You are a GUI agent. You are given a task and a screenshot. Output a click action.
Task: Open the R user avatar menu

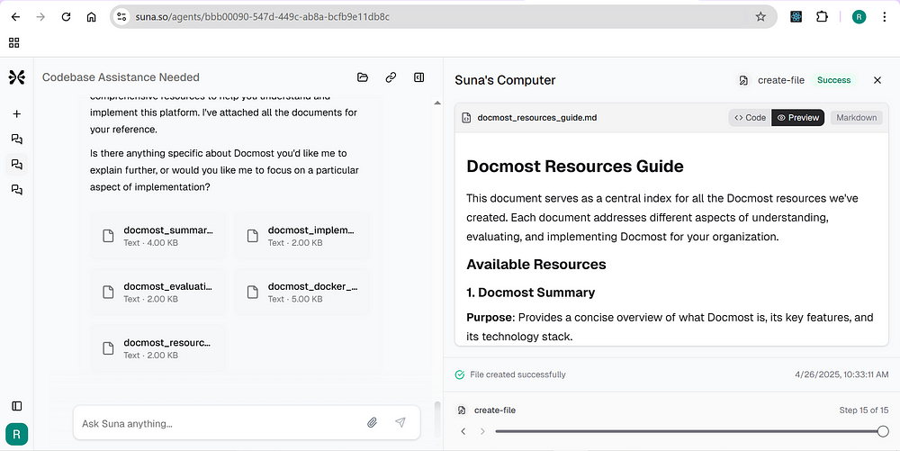16,435
